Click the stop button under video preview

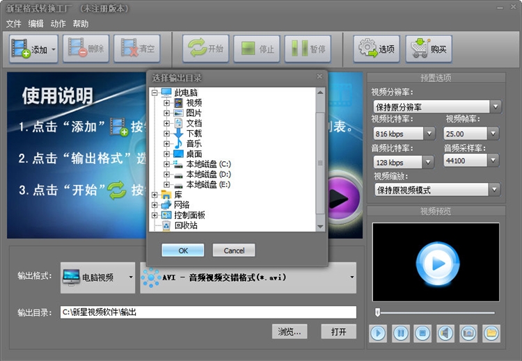[x=423, y=333]
